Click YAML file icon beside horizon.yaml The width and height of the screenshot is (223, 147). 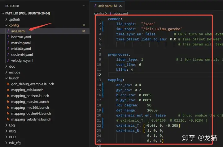pos(8,37)
